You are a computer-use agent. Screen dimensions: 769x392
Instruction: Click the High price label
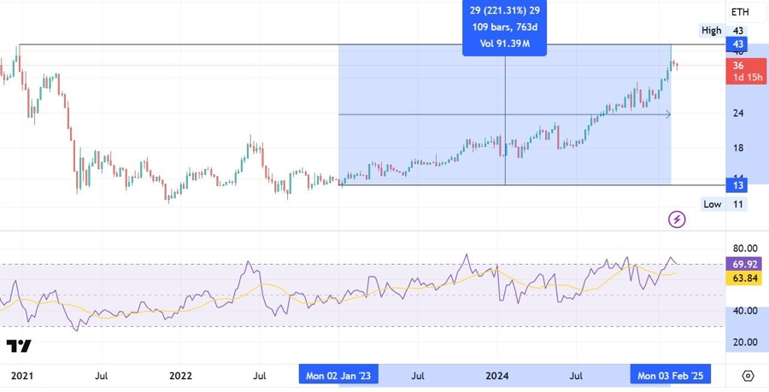pos(711,31)
